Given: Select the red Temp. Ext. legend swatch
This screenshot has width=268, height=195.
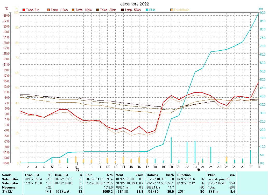Looking at the screenshot, I should [24, 10].
